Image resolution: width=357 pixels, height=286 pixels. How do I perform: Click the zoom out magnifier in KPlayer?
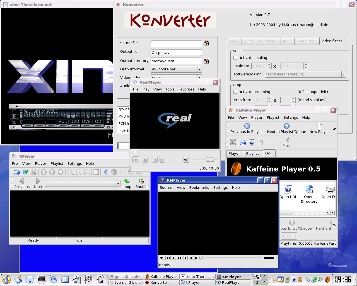point(79,172)
